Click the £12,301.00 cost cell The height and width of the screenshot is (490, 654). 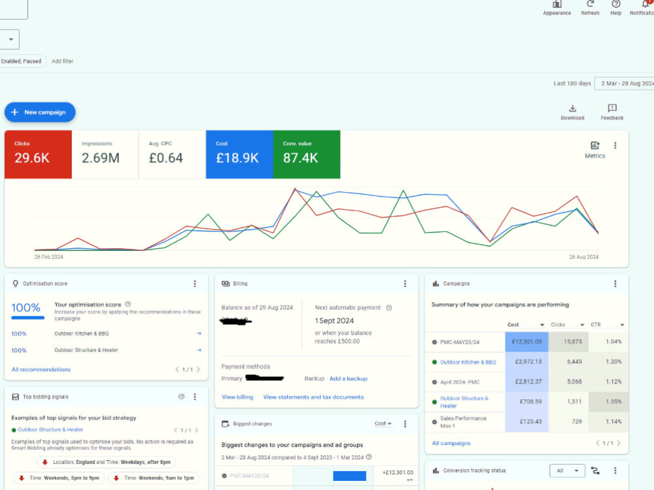click(526, 342)
